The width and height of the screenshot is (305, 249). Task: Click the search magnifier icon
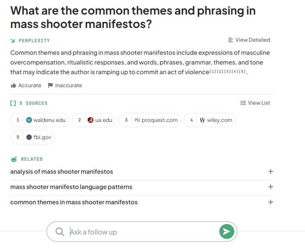pos(60,232)
